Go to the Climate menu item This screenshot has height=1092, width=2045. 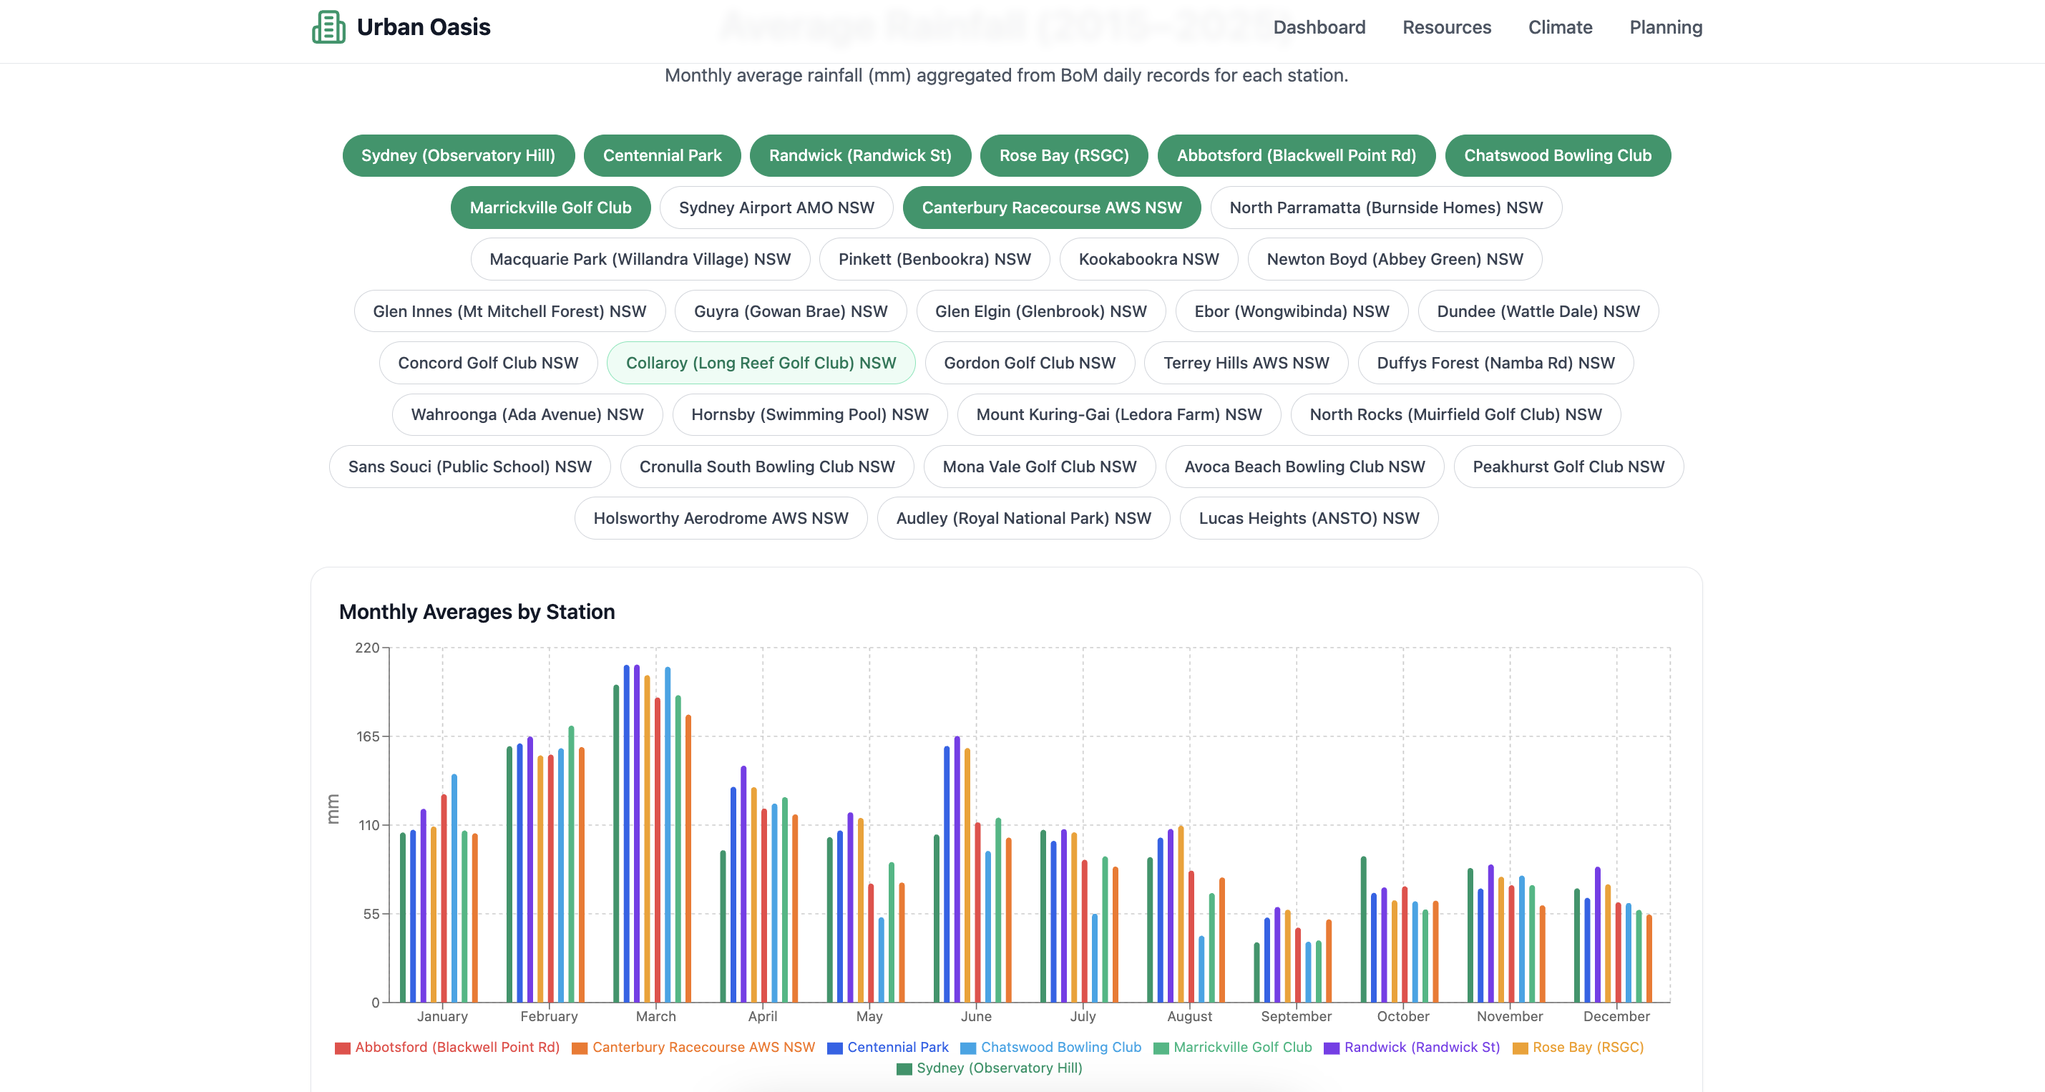(1559, 27)
